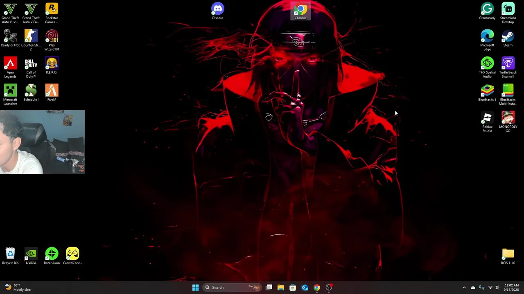Screen dimensions: 524x294
Task: Click the Schedule I desktop icon
Action: [31, 93]
